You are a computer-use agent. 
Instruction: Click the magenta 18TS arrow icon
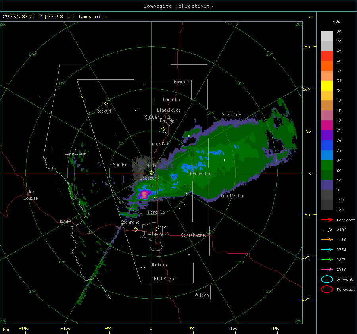point(327,270)
